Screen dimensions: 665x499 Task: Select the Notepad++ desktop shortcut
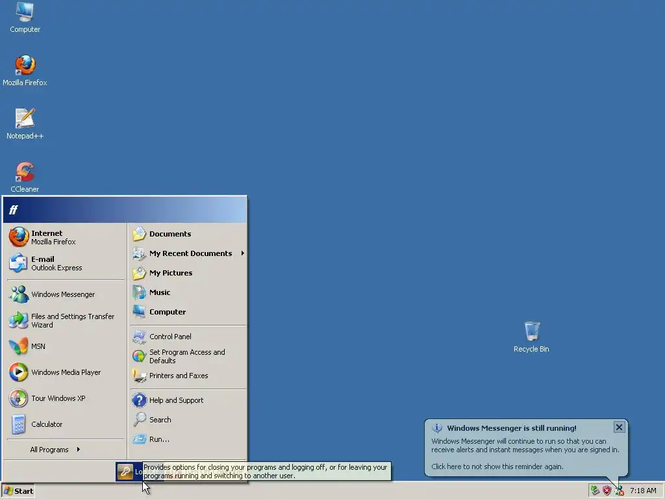[x=25, y=123]
